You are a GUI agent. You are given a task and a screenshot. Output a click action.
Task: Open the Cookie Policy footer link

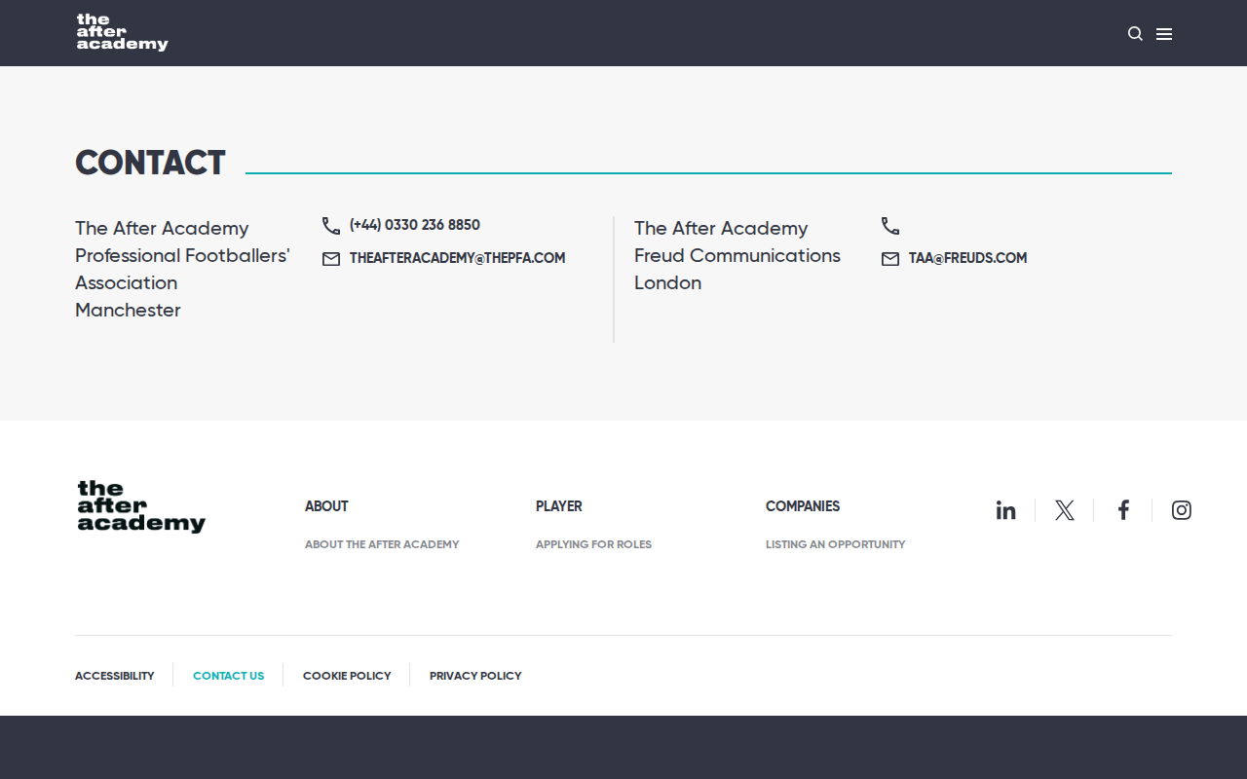pyautogui.click(x=347, y=676)
